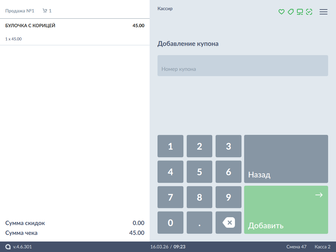Tap digit 9 on keypad
The image size is (336, 252).
tap(228, 197)
